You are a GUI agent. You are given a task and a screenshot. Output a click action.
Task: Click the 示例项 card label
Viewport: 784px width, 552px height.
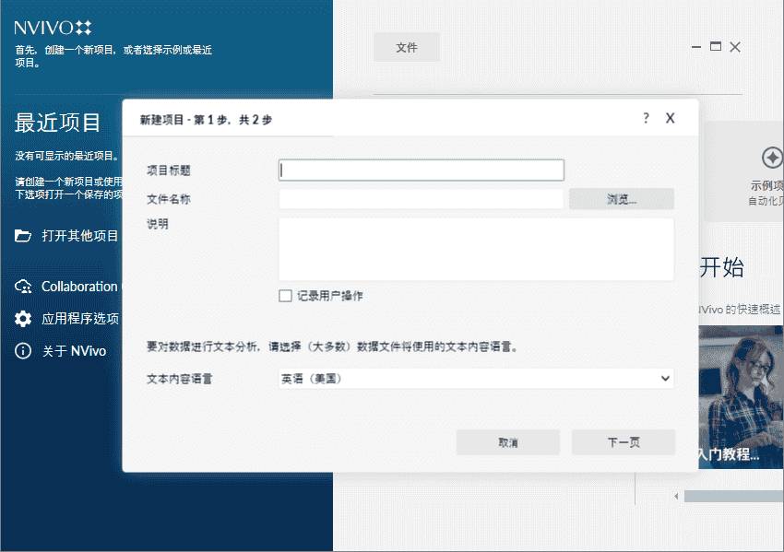coord(766,186)
